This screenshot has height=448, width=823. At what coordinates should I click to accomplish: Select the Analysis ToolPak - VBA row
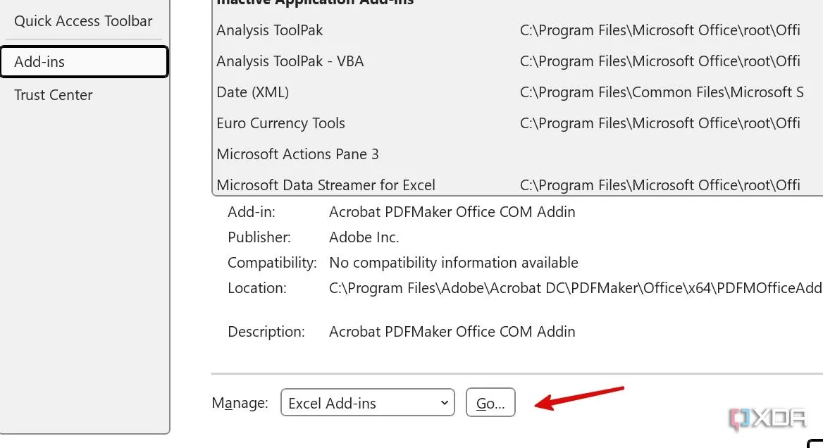pos(517,61)
